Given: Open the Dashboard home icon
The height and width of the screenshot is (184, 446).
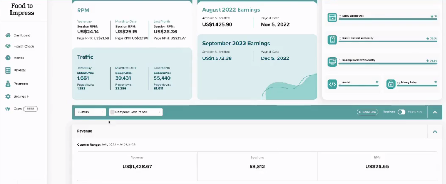Looking at the screenshot, I should pyautogui.click(x=8, y=35).
